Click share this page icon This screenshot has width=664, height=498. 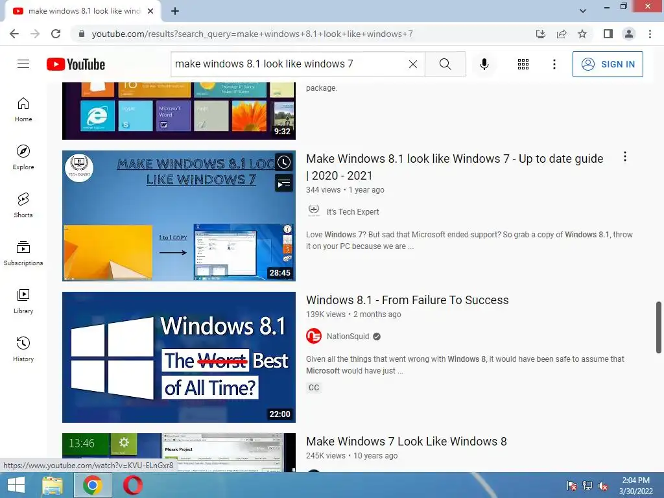(562, 34)
